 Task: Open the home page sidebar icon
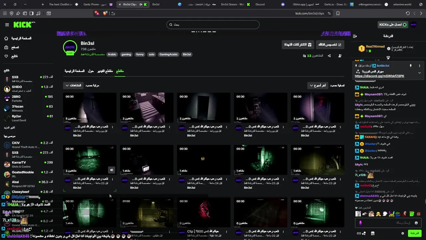tap(6, 38)
